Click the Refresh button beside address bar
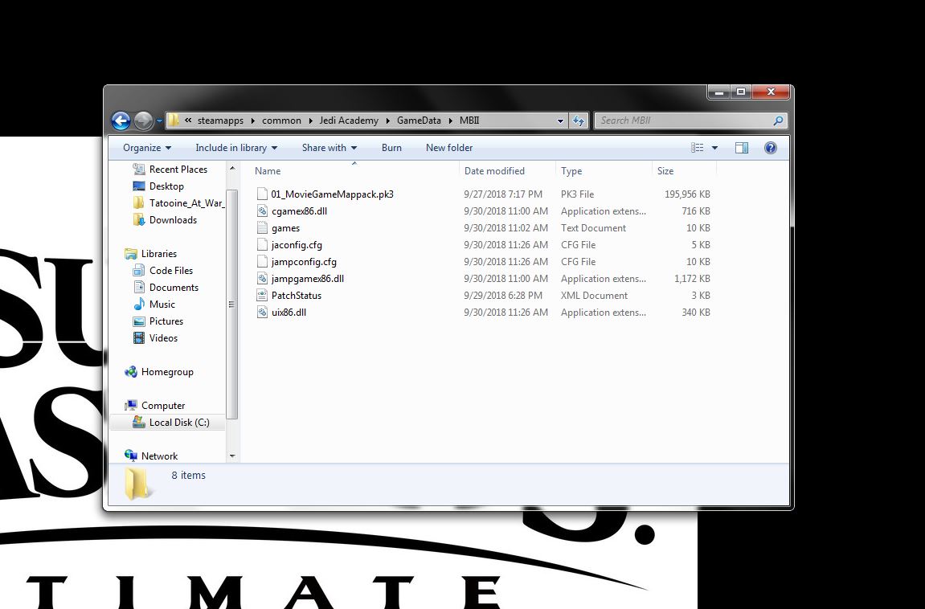 point(579,121)
